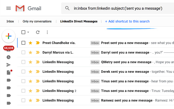174x109 pixels.
Task: Open the Sent arrow icon in sidebar
Action: coord(8,65)
